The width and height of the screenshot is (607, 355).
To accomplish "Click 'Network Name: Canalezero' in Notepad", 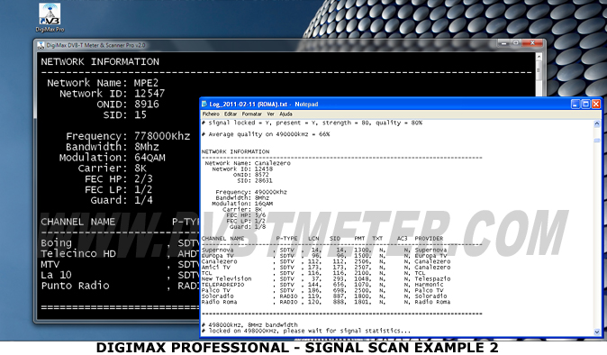I will click(x=248, y=163).
